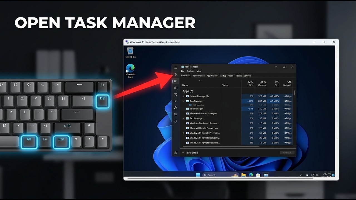Switch to the Performance tab
The height and width of the screenshot is (200, 356).
pyautogui.click(x=199, y=76)
